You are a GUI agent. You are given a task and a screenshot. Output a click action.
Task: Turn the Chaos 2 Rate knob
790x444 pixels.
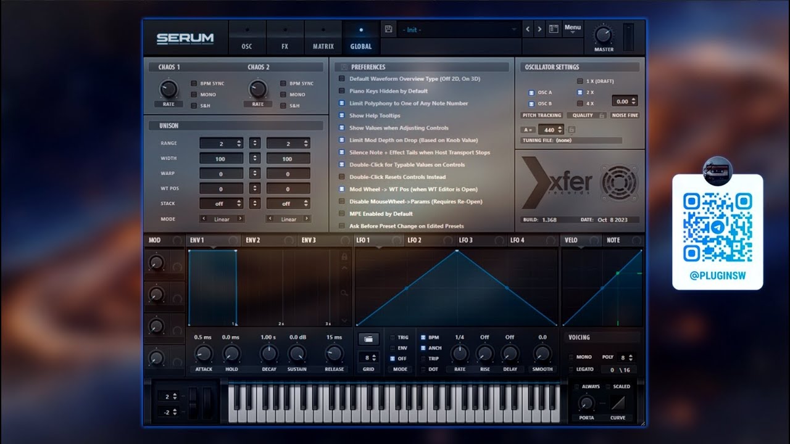pyautogui.click(x=258, y=89)
